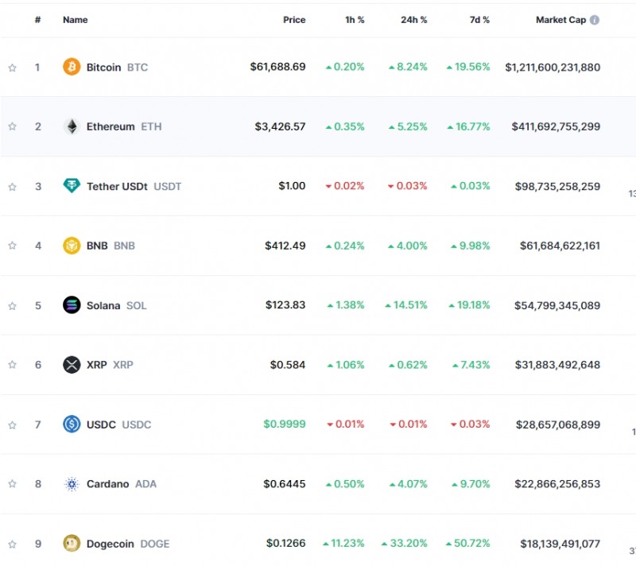Click the Dogecoin logo icon
Screen dimensions: 636x566
click(x=72, y=544)
